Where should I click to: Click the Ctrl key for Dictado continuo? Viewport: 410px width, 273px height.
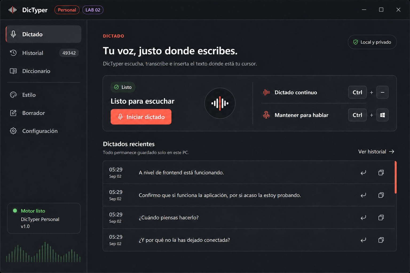pyautogui.click(x=357, y=92)
